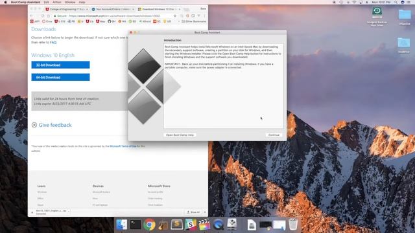Open the Boot Camp Assistant app menu

click(26, 2)
